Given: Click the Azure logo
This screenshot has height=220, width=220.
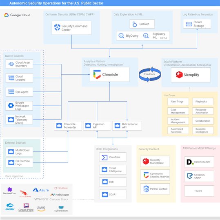Looking at the screenshot, I should 41,190.
